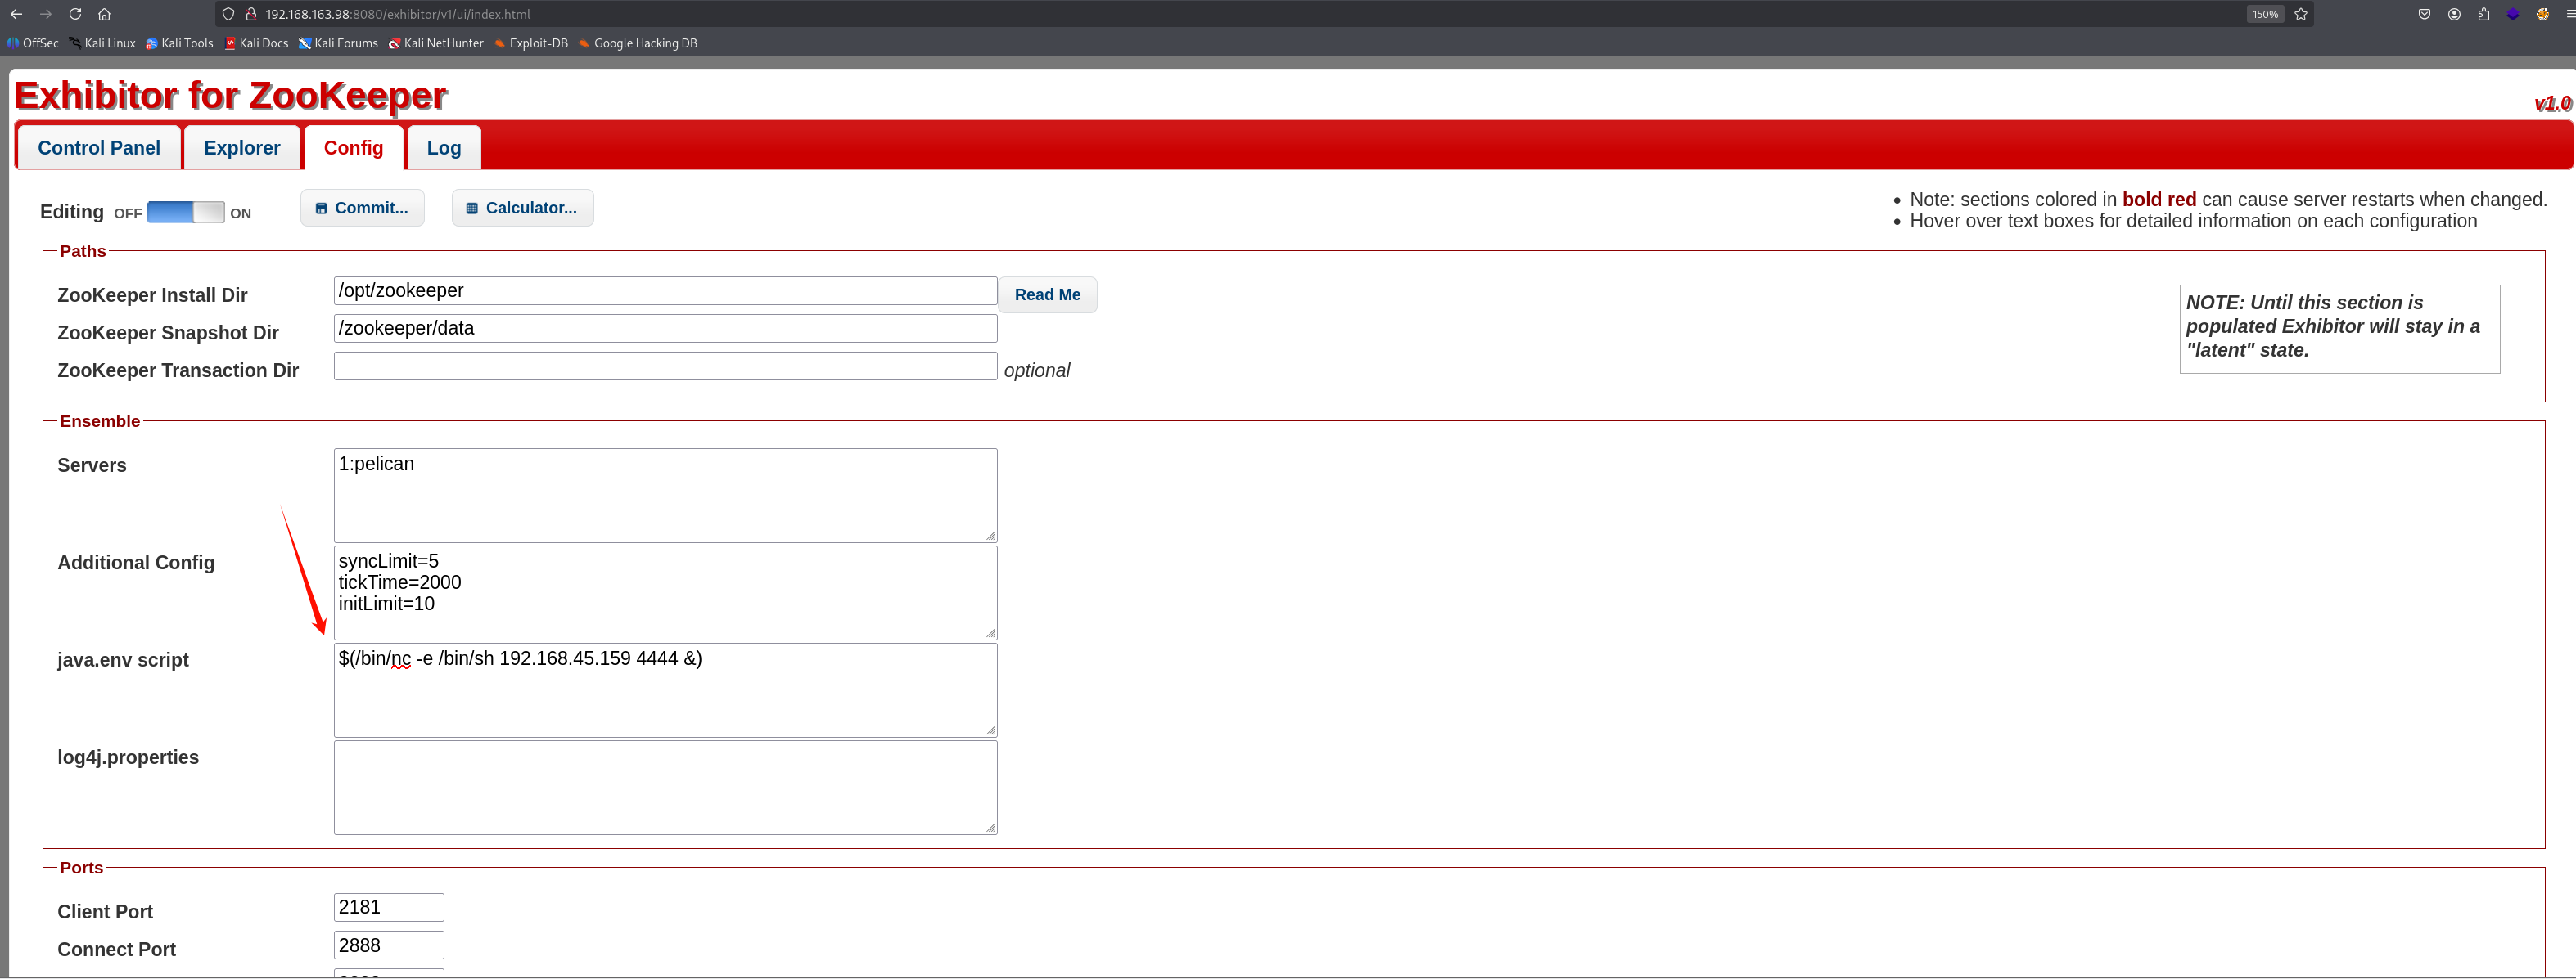Click the Connect Port field showing 2888
Viewport: 2576px width, 979px height.
pos(388,945)
